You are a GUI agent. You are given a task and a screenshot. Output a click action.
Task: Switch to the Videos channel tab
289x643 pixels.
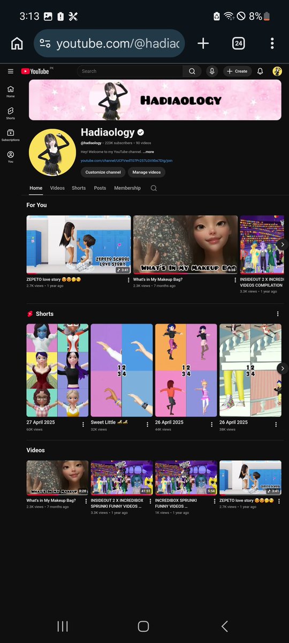(57, 188)
